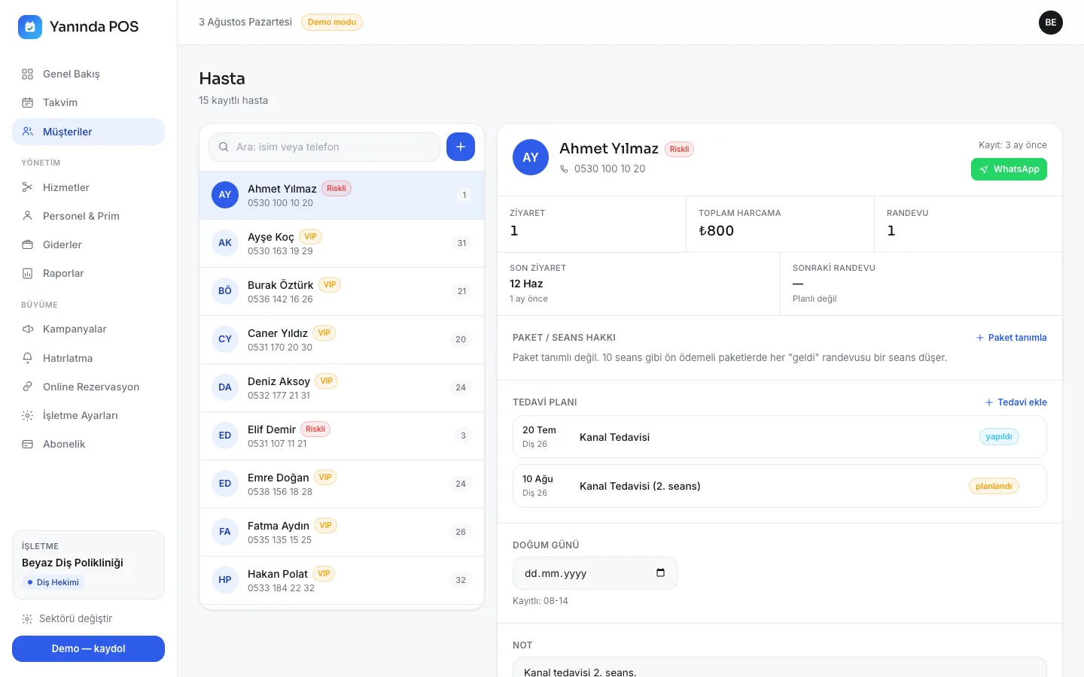The width and height of the screenshot is (1084, 677).
Task: Select patient Deniz Aksoy
Action: [x=342, y=388]
